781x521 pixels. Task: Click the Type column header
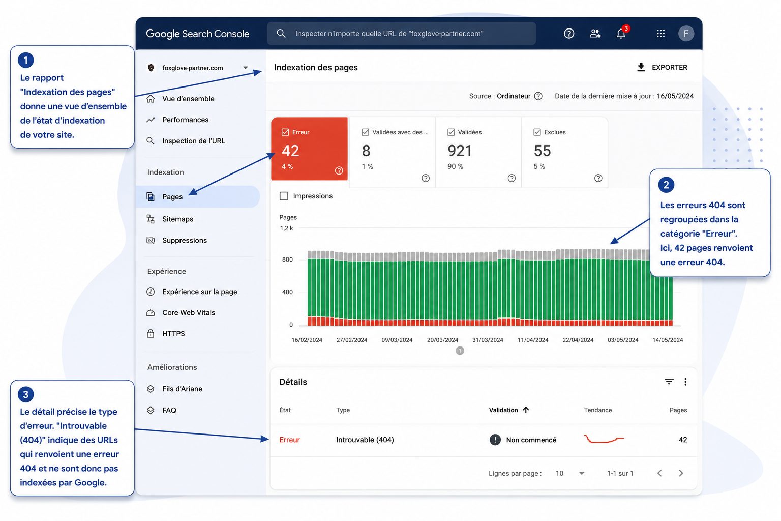click(343, 410)
